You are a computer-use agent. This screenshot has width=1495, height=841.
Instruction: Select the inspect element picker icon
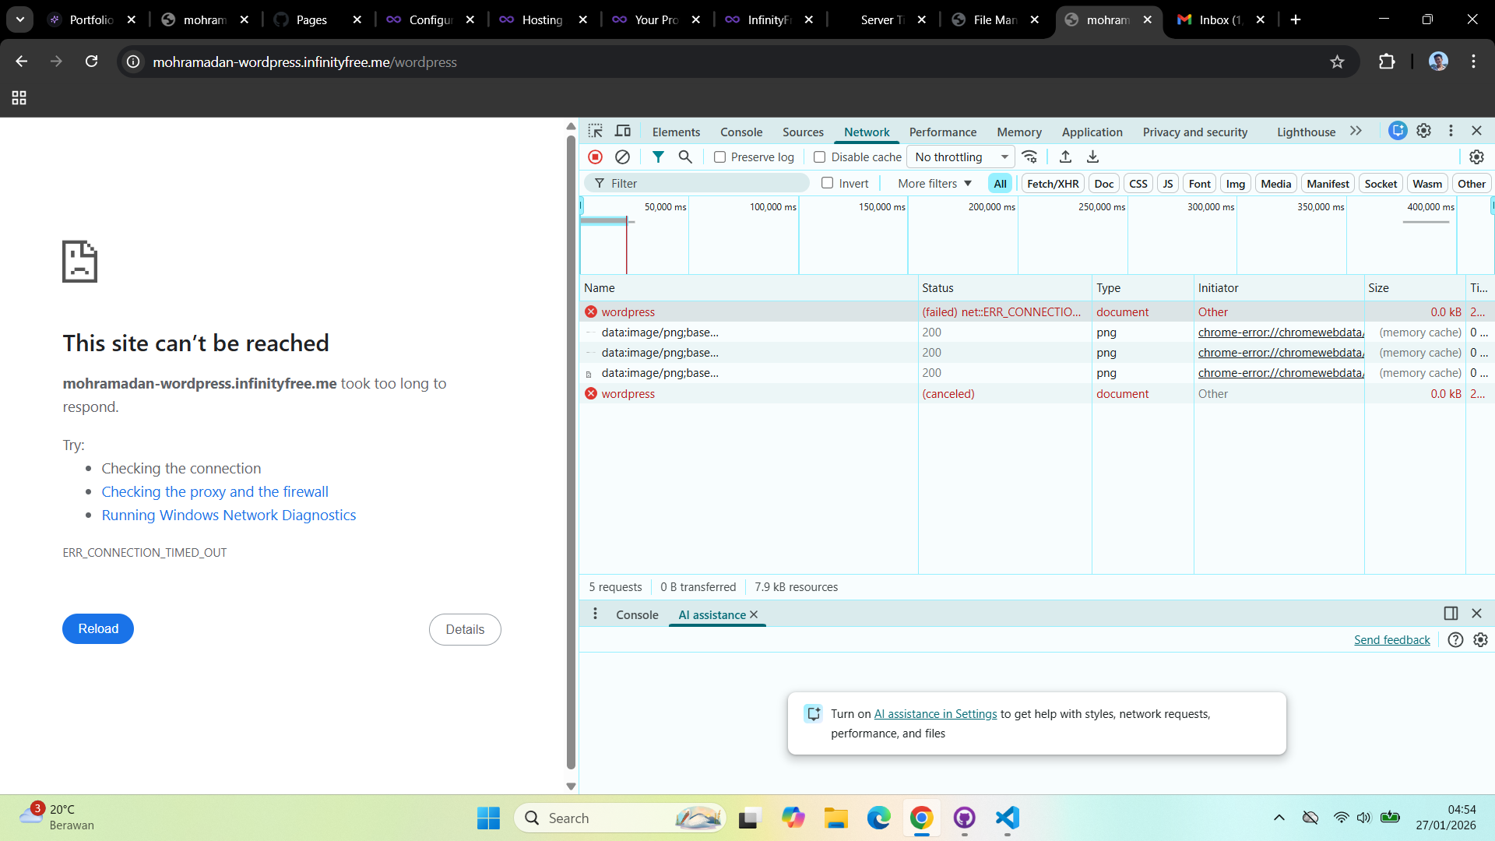pos(596,131)
